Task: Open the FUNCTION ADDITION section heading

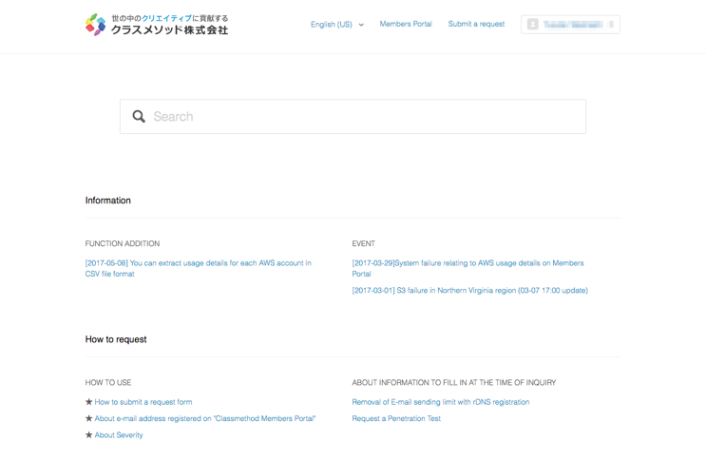Action: (x=123, y=244)
